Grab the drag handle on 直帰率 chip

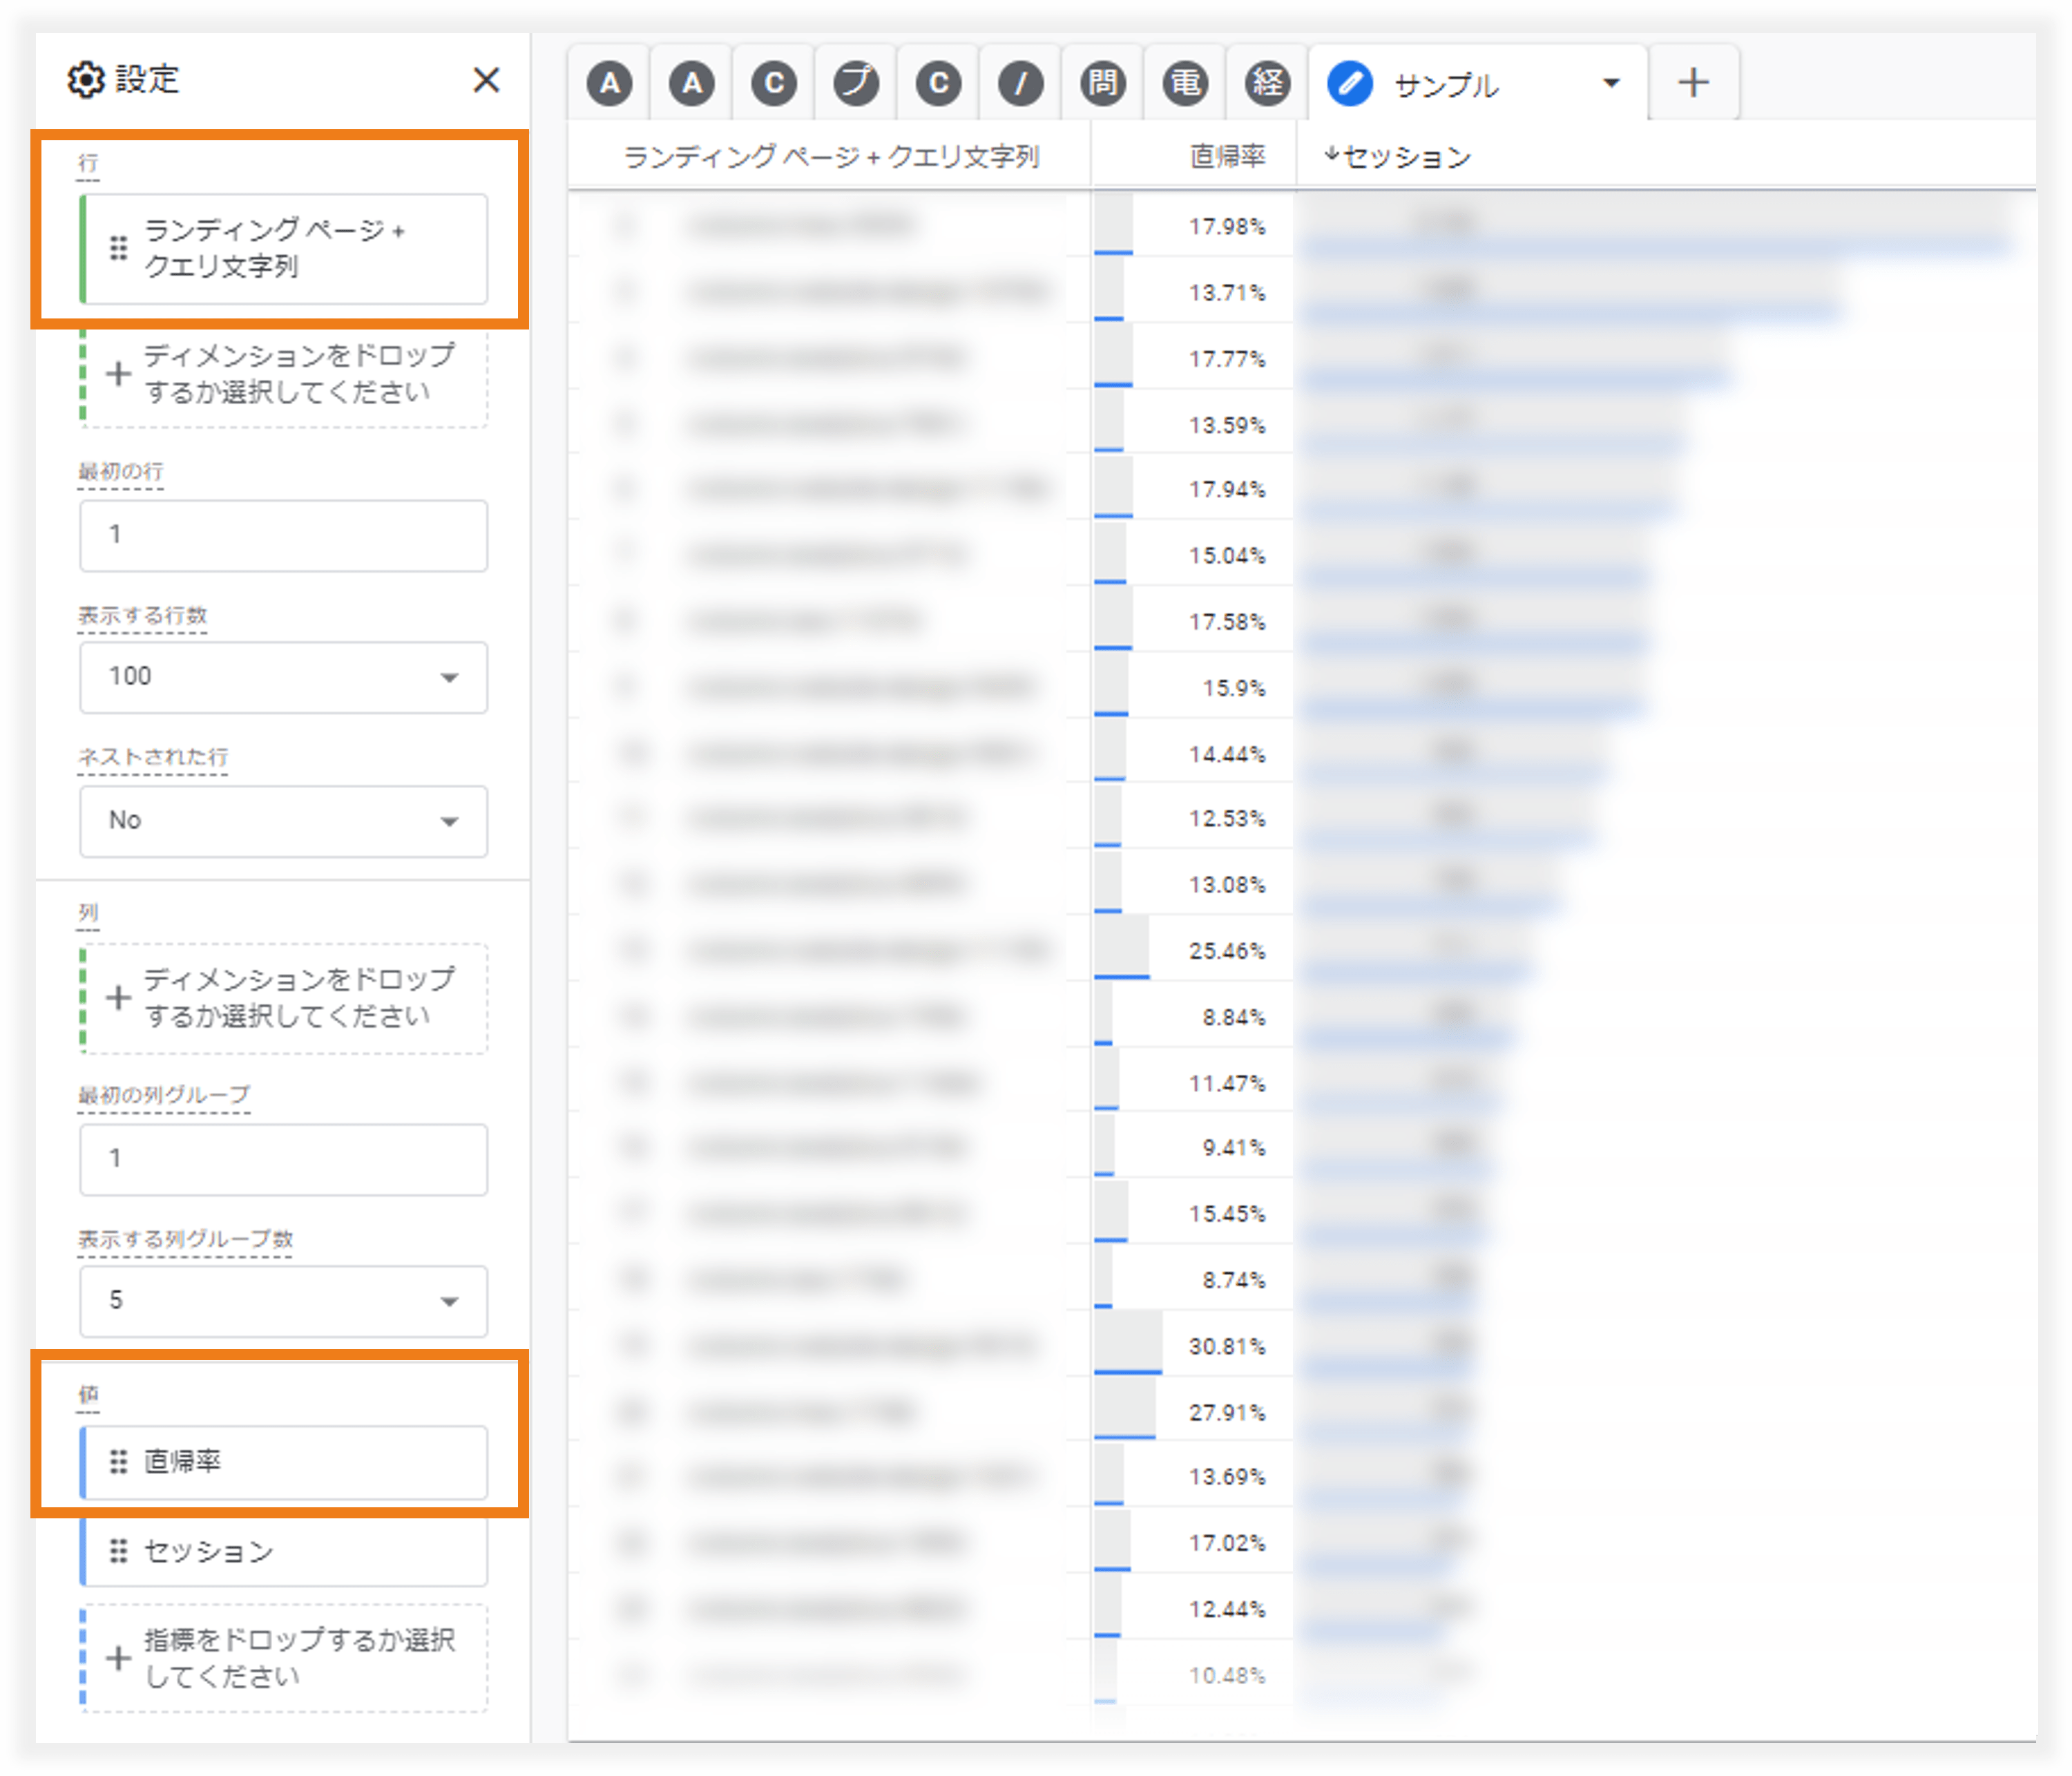coord(118,1462)
